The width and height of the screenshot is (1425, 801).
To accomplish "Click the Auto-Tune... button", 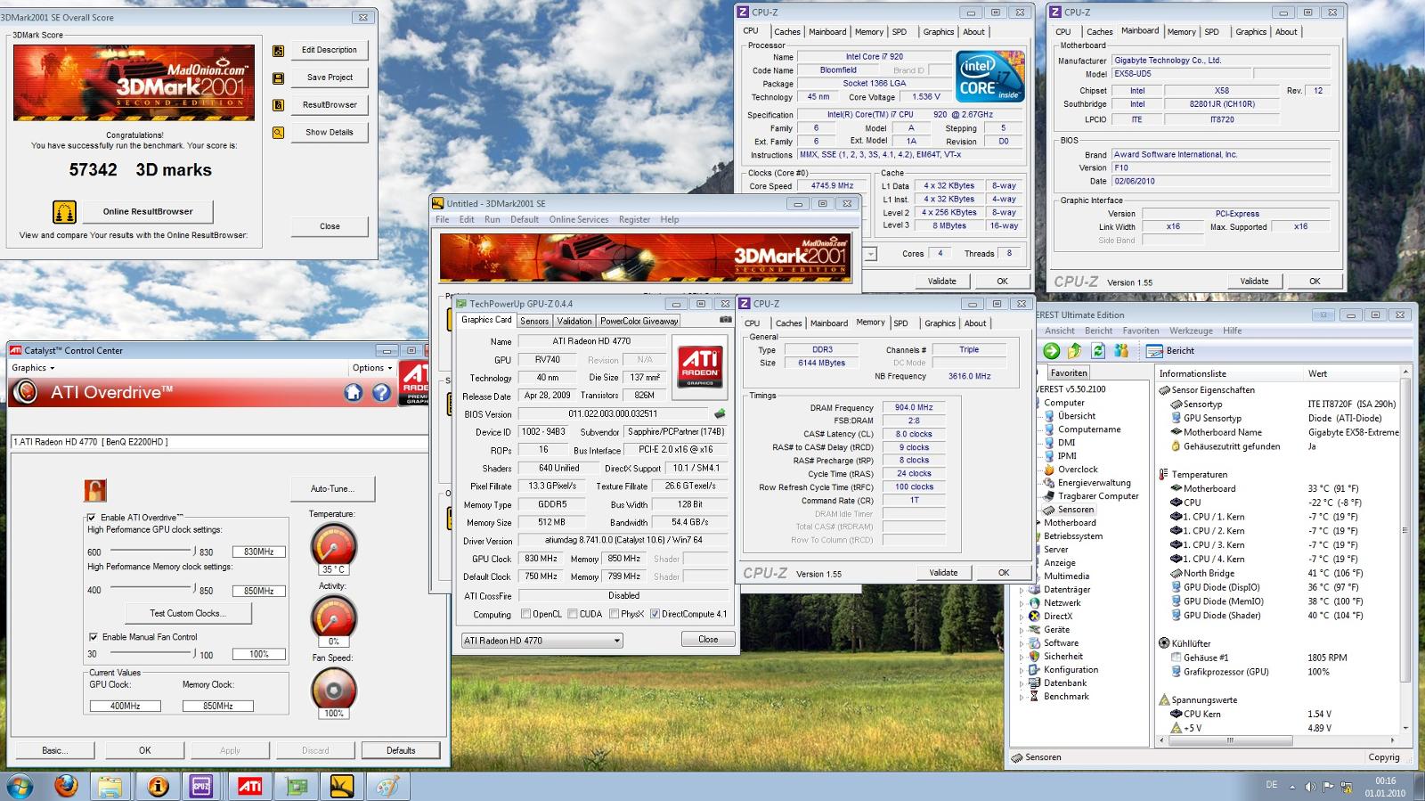I will [331, 489].
